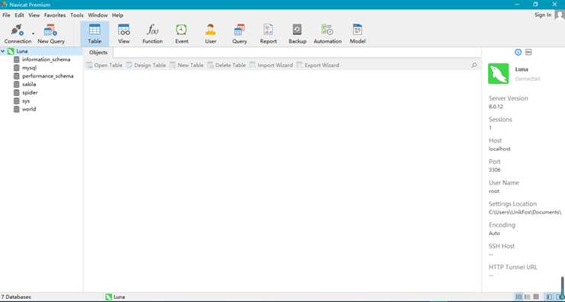The width and height of the screenshot is (565, 302).
Task: Click encoding value Auto
Action: point(494,233)
